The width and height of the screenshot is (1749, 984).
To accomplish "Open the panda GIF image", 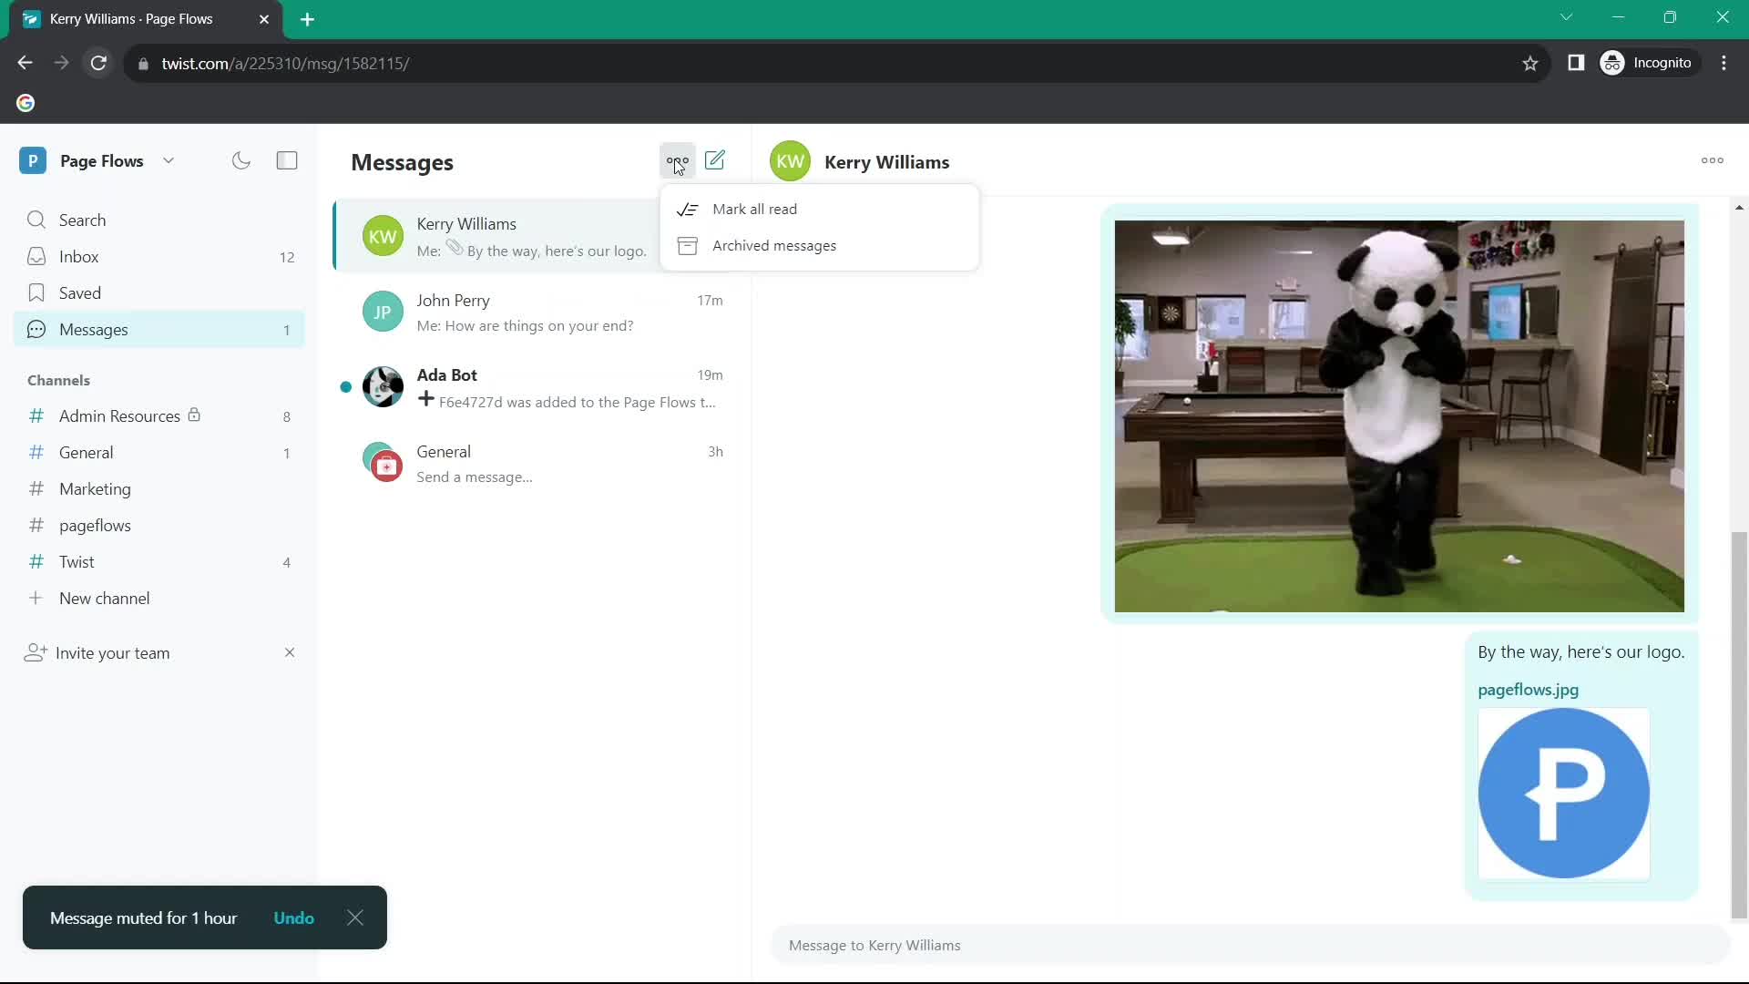I will pyautogui.click(x=1399, y=415).
